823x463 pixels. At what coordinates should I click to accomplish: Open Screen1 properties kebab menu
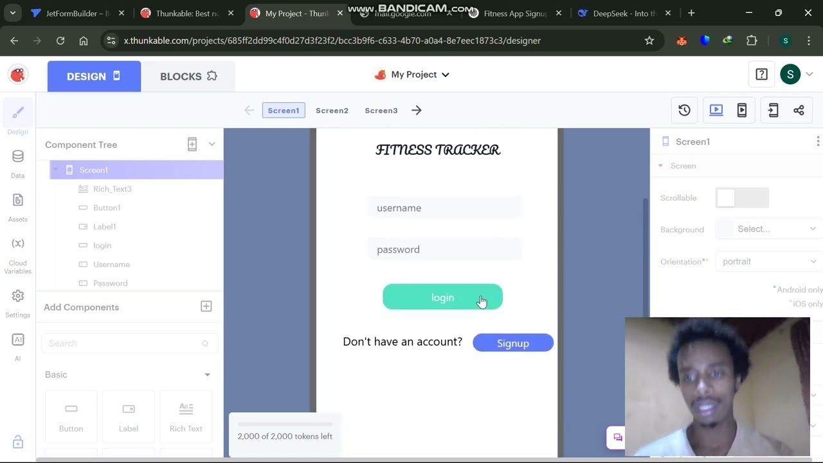point(817,141)
